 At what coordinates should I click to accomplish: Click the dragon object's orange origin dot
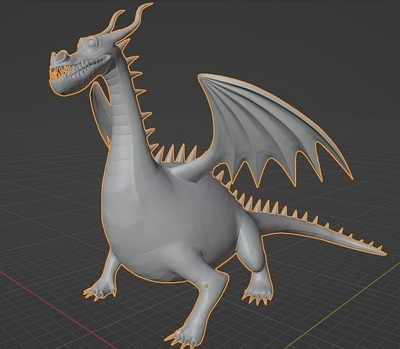coord(207,286)
